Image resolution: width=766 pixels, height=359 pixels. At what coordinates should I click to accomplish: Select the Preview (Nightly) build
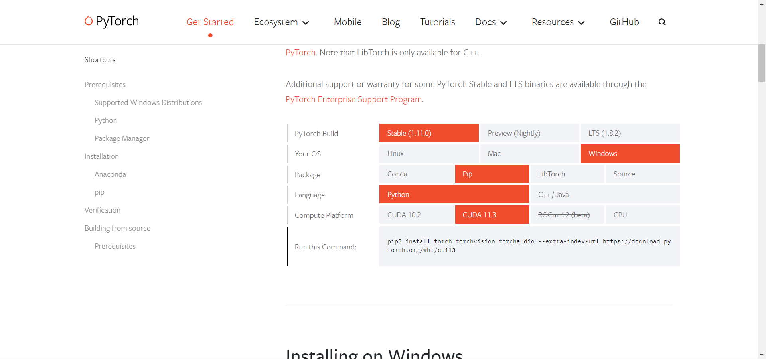[529, 133]
